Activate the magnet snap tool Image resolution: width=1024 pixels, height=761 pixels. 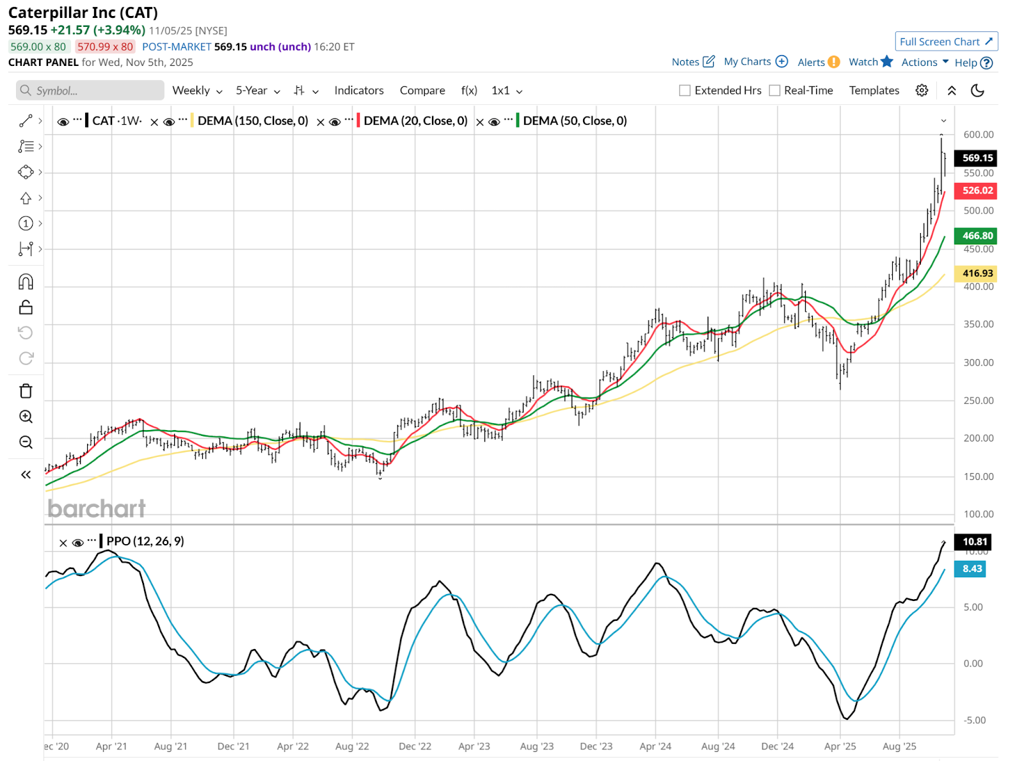click(26, 282)
